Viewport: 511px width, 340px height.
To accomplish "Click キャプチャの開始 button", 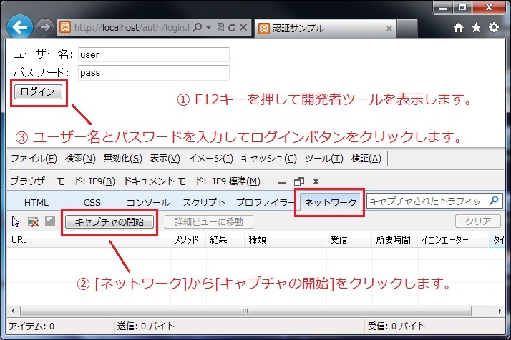I will 109,222.
